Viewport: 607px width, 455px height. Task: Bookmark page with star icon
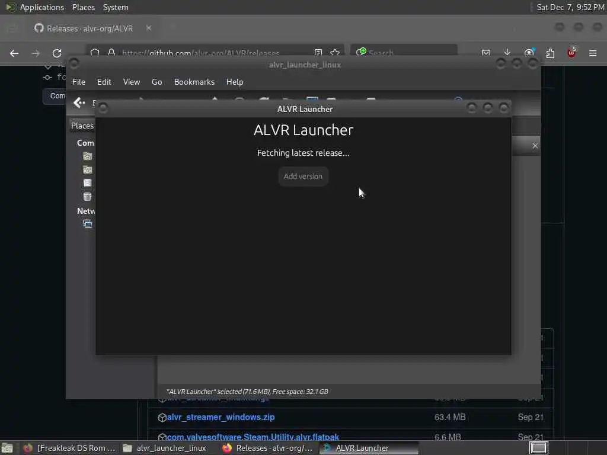coord(335,53)
